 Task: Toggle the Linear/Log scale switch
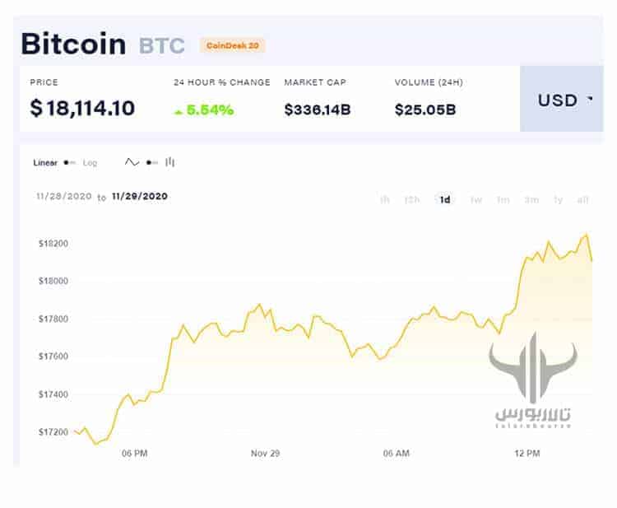point(69,163)
